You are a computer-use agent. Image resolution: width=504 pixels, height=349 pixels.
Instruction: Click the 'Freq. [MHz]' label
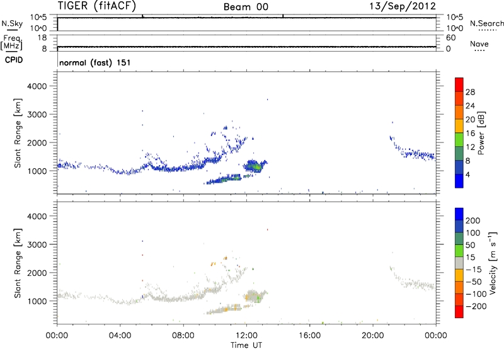click(x=11, y=42)
